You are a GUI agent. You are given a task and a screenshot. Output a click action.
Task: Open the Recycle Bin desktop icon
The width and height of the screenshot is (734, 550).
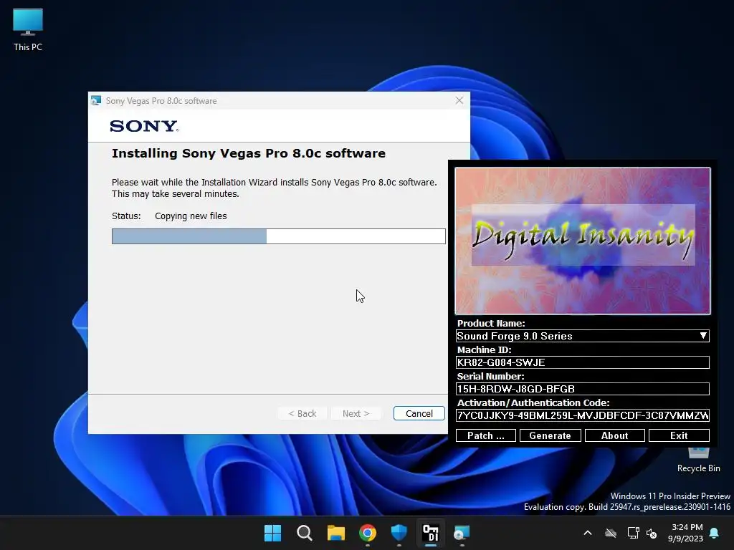(x=698, y=460)
